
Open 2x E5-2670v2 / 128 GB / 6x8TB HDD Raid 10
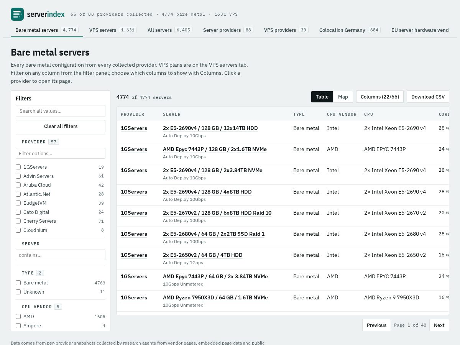click(x=217, y=213)
